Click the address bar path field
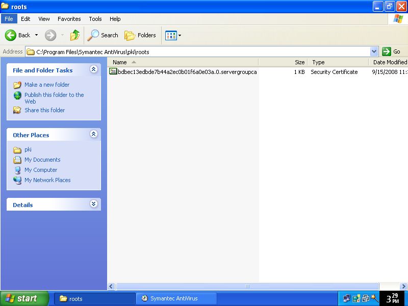 [198, 52]
